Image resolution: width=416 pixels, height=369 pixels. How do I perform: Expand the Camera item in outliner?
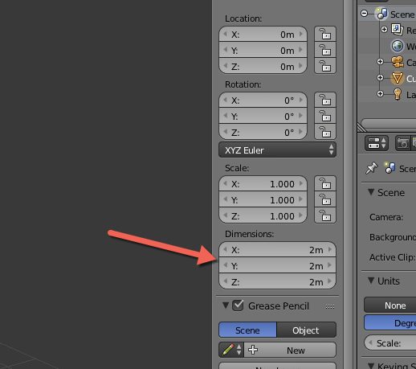click(380, 62)
